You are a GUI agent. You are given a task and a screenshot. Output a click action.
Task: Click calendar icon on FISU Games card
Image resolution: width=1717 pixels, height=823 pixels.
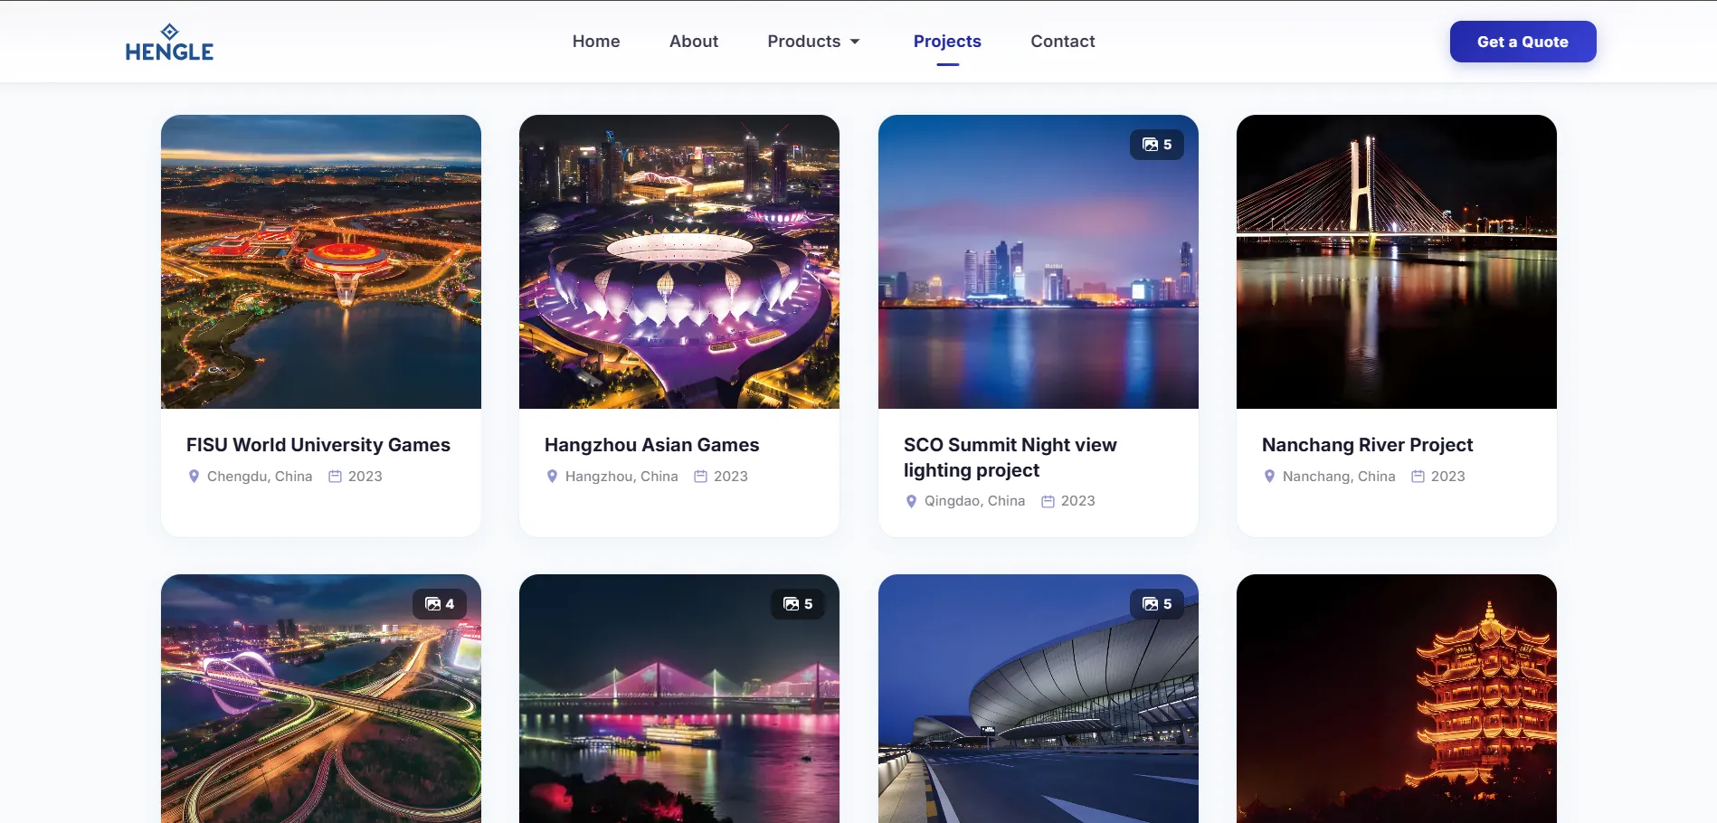335,477
